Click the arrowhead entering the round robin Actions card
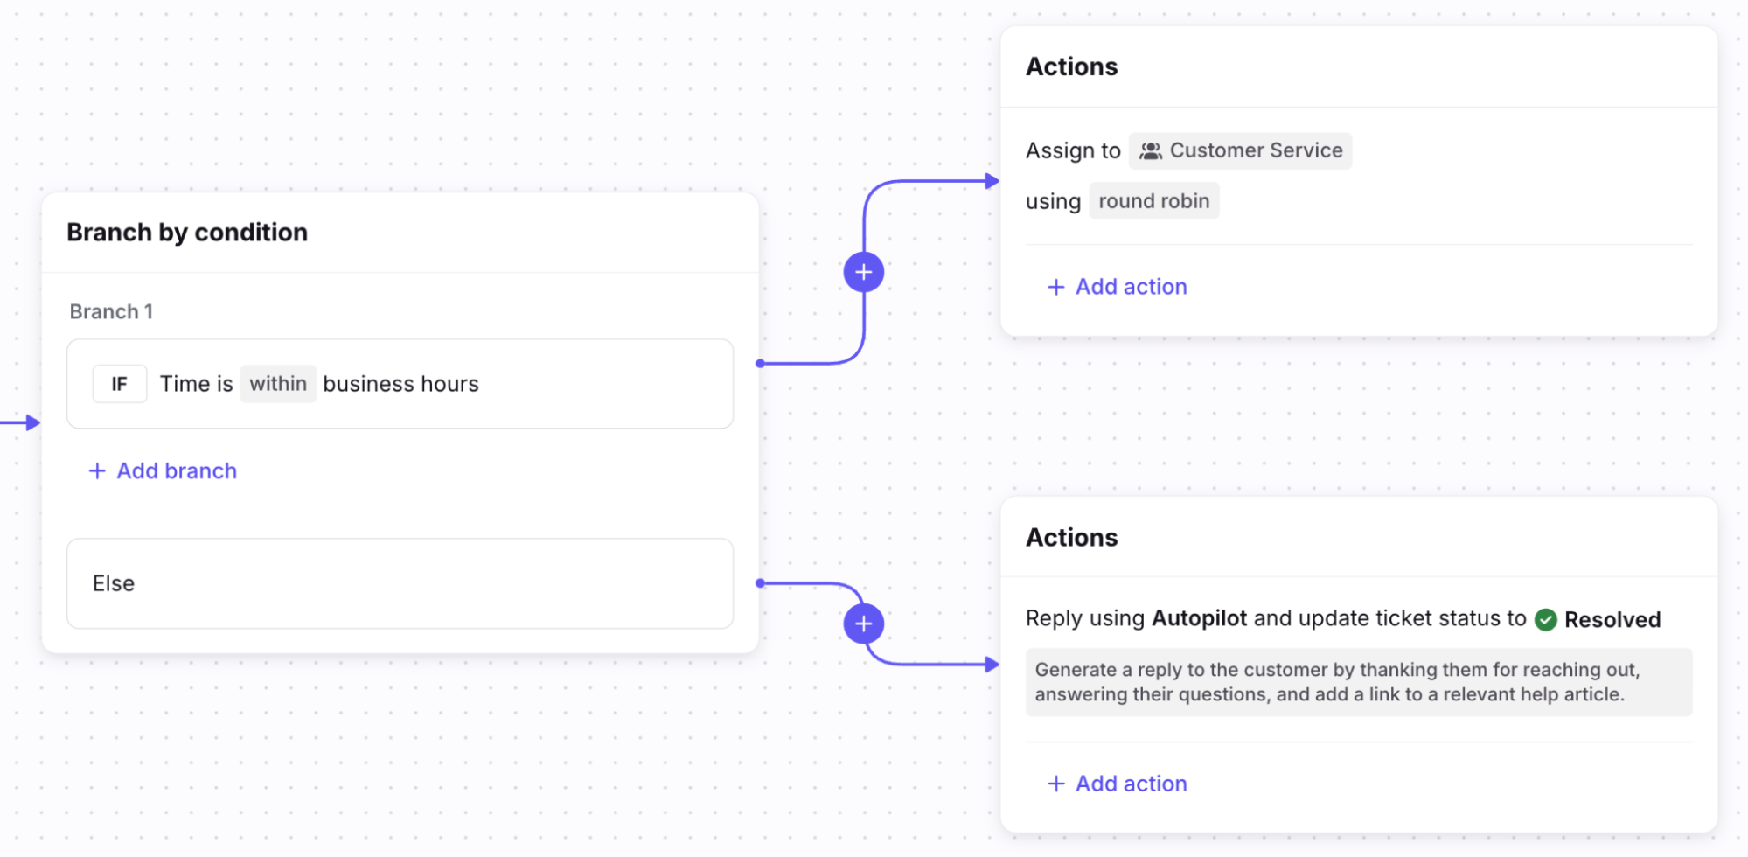Viewport: 1748px width, 857px height. pos(992,181)
